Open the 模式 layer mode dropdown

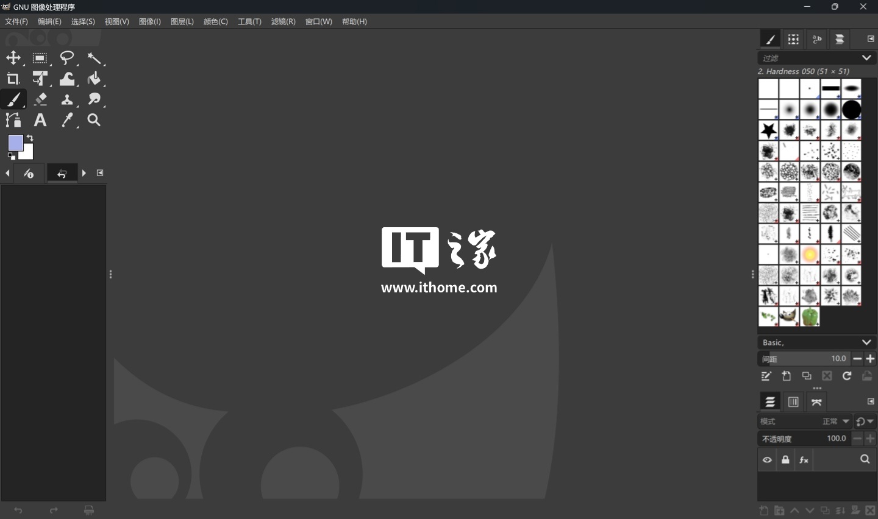(x=805, y=422)
